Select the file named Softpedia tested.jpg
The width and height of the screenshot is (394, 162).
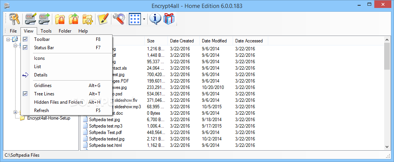[106, 139]
